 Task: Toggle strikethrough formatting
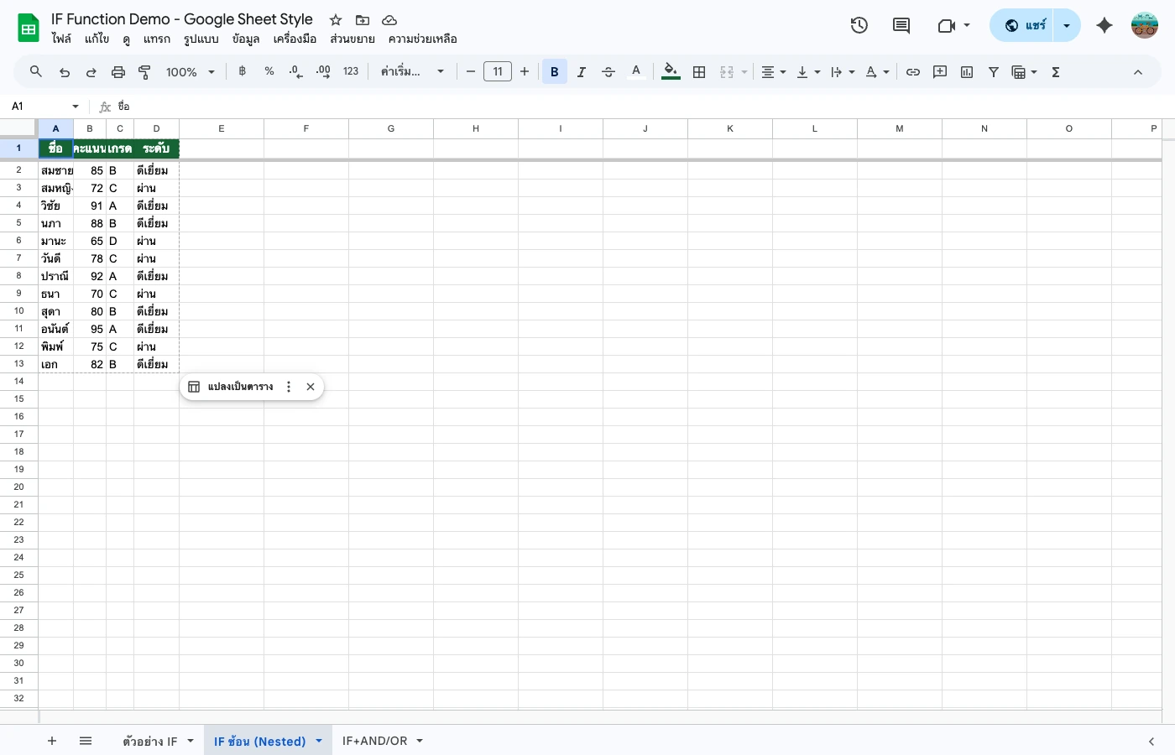(x=608, y=72)
